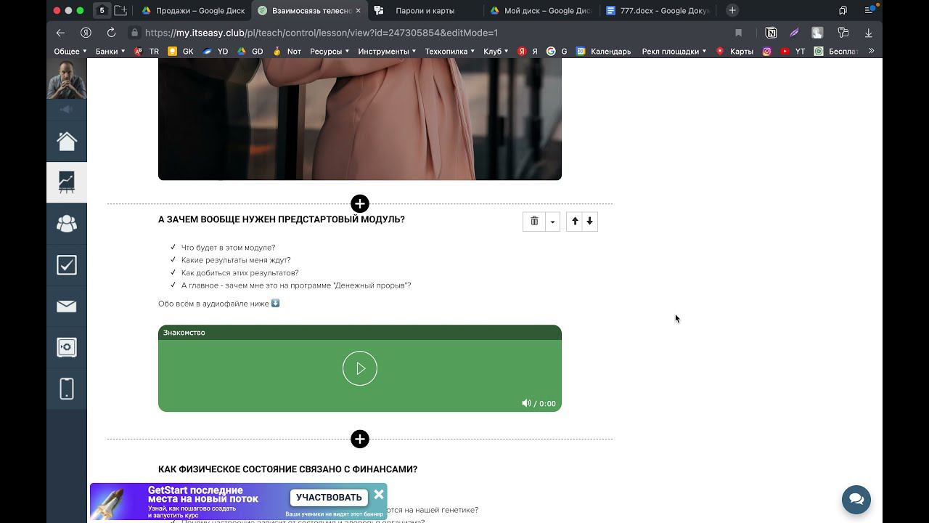This screenshot has width=929, height=523.
Task: Open the tab group counter showing 5
Action: tap(102, 10)
